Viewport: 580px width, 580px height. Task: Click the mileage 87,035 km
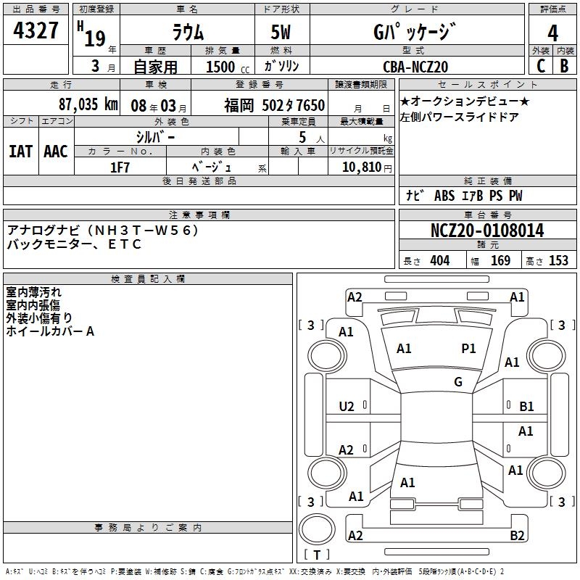click(x=88, y=104)
